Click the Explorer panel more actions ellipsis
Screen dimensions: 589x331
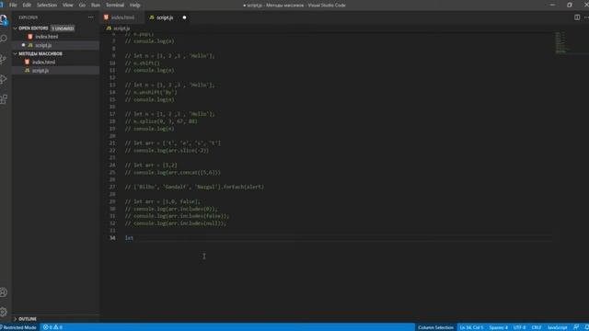(x=90, y=17)
